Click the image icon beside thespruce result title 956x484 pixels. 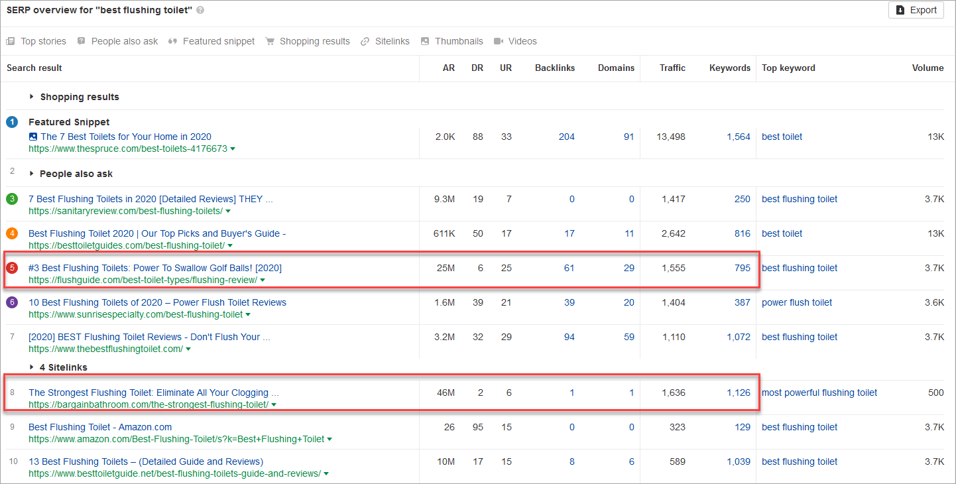pyautogui.click(x=33, y=137)
